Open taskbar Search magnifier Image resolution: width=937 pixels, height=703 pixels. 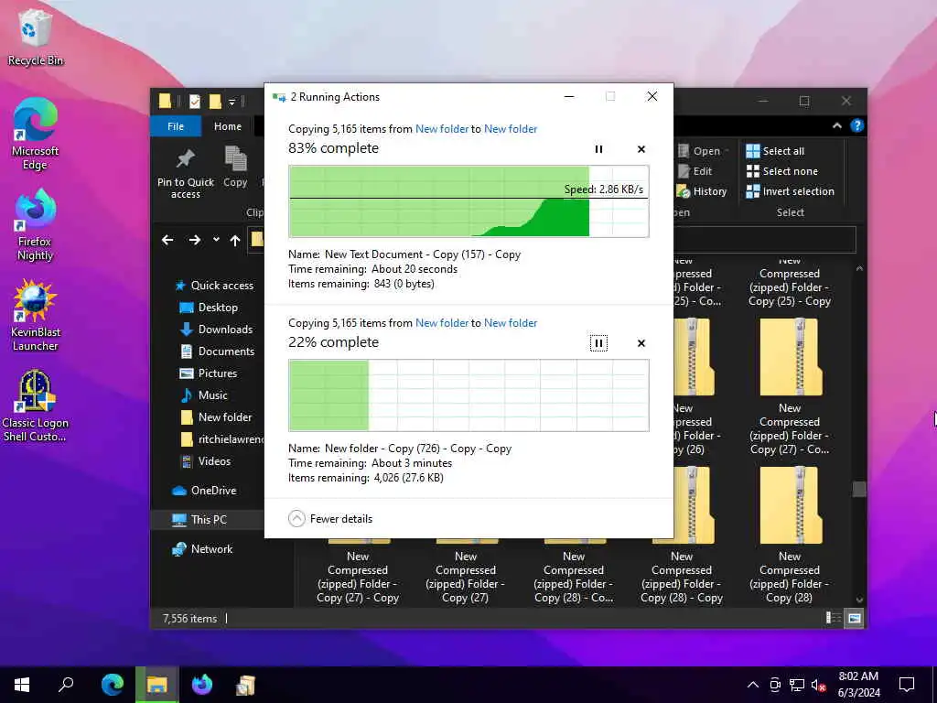tap(66, 685)
